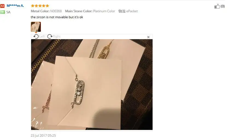Click the orange pointer under thumbnail

(36, 33)
